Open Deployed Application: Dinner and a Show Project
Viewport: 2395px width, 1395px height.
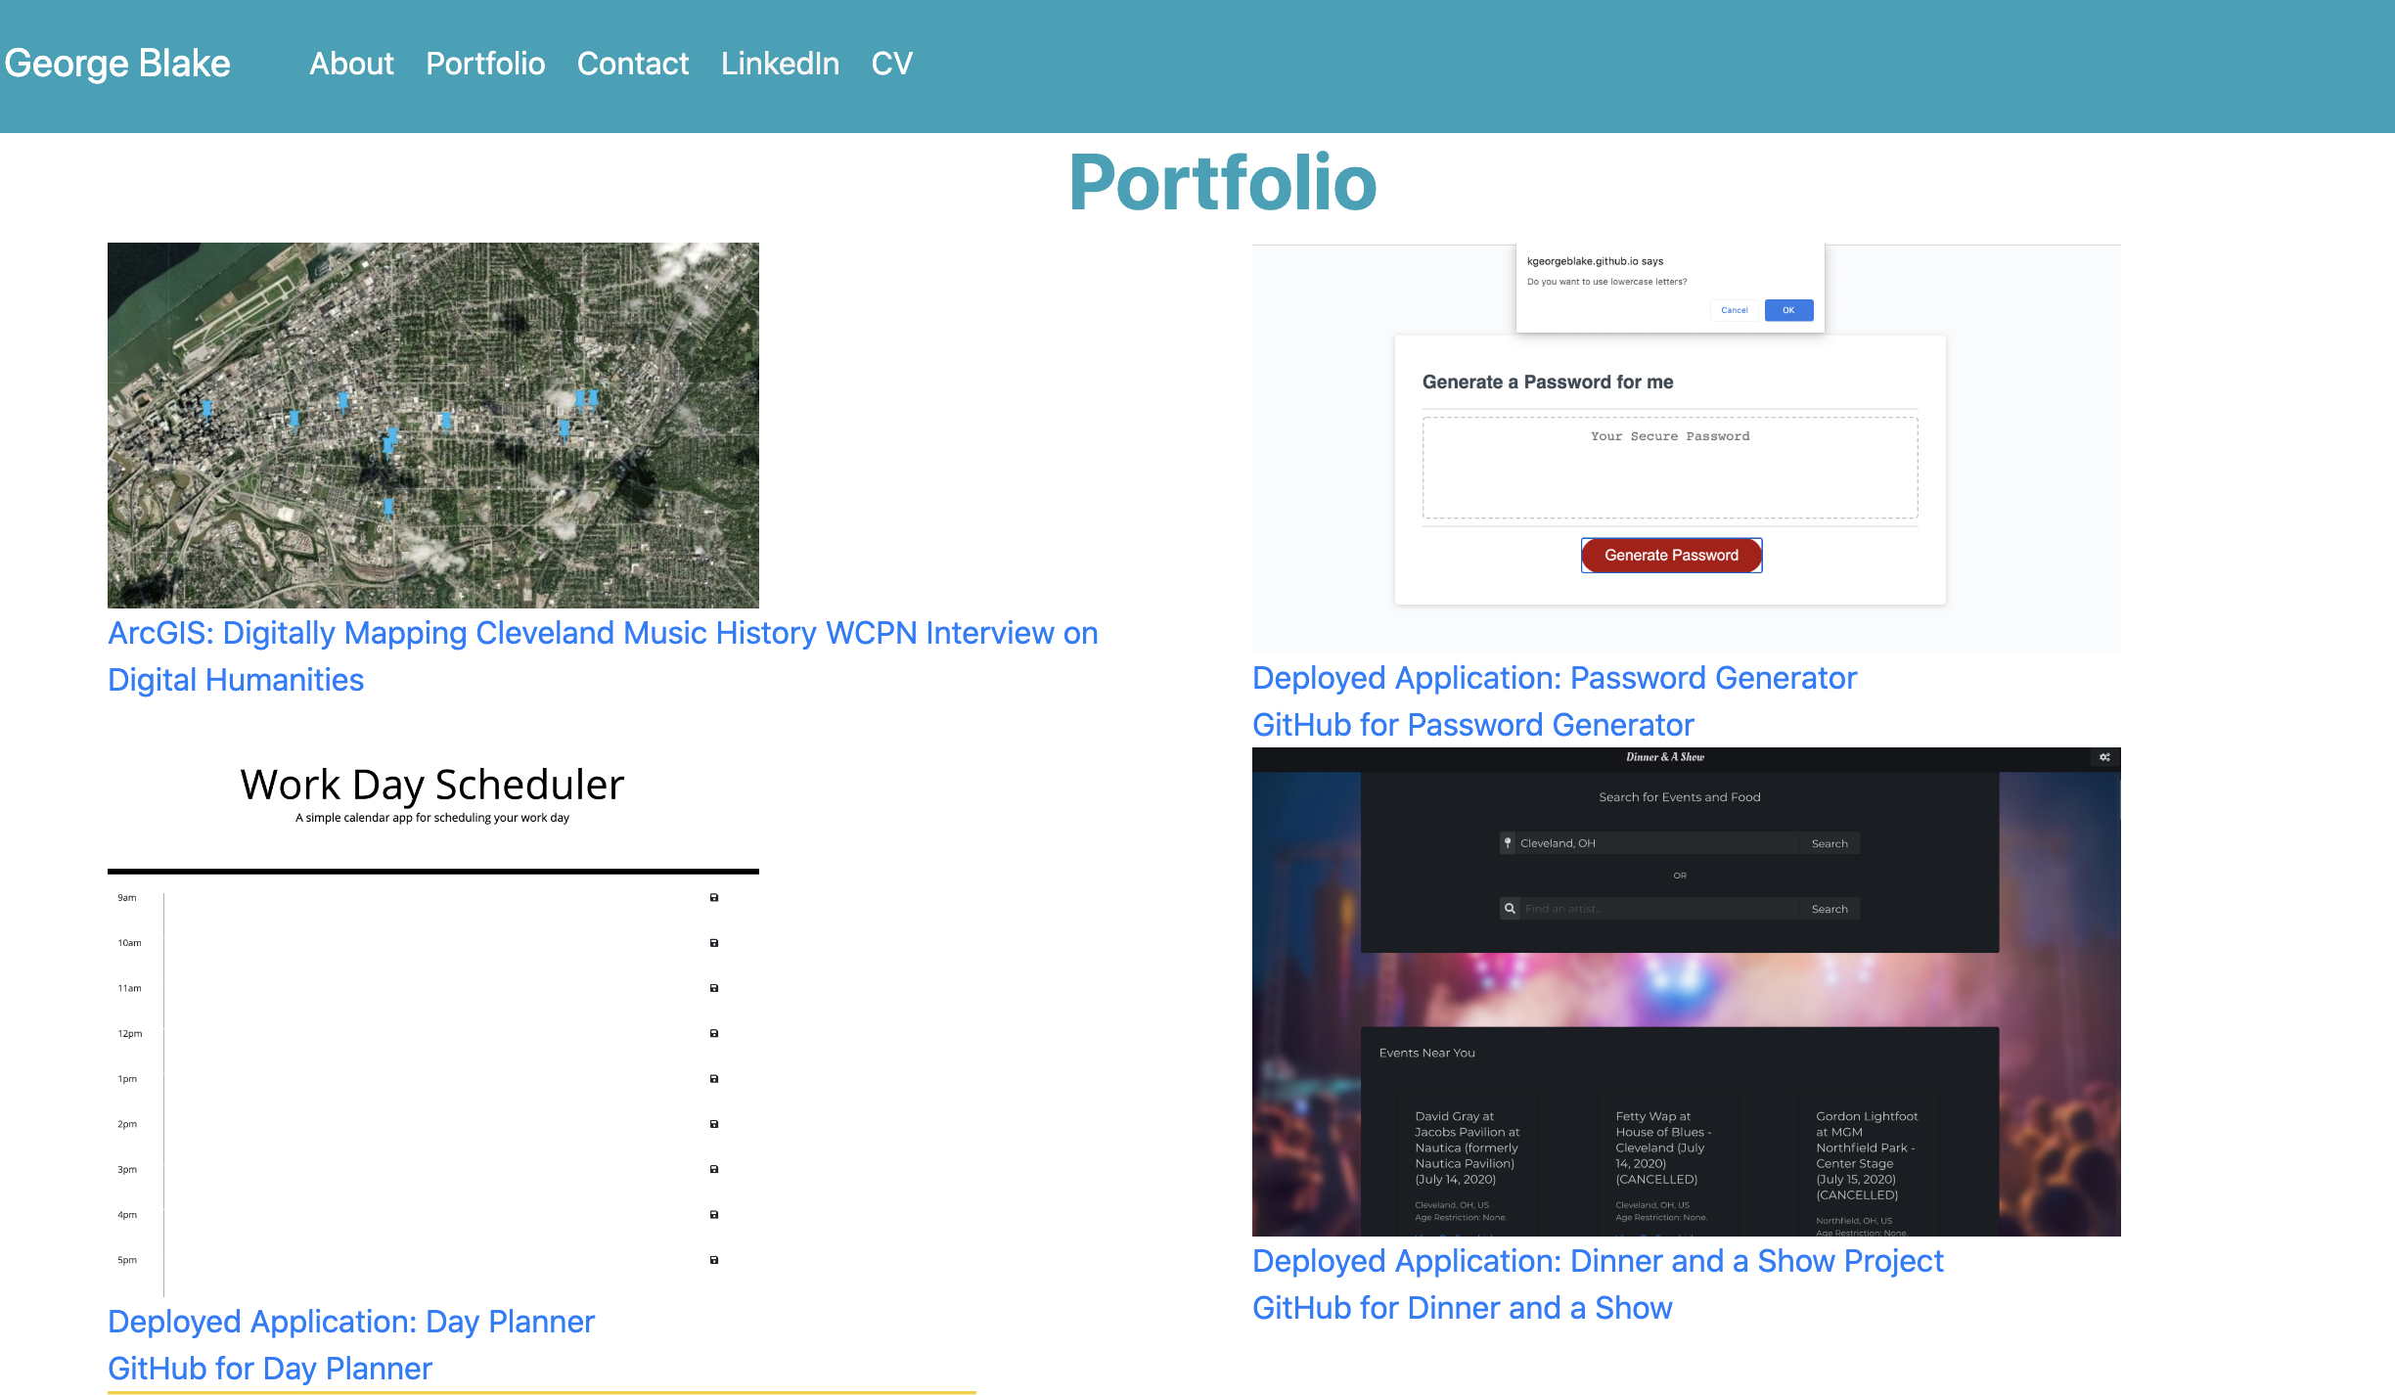[1598, 1261]
